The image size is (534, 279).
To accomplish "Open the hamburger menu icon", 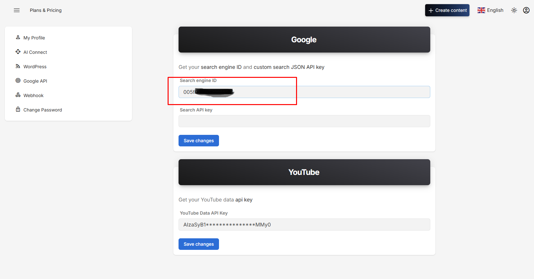I will (17, 10).
